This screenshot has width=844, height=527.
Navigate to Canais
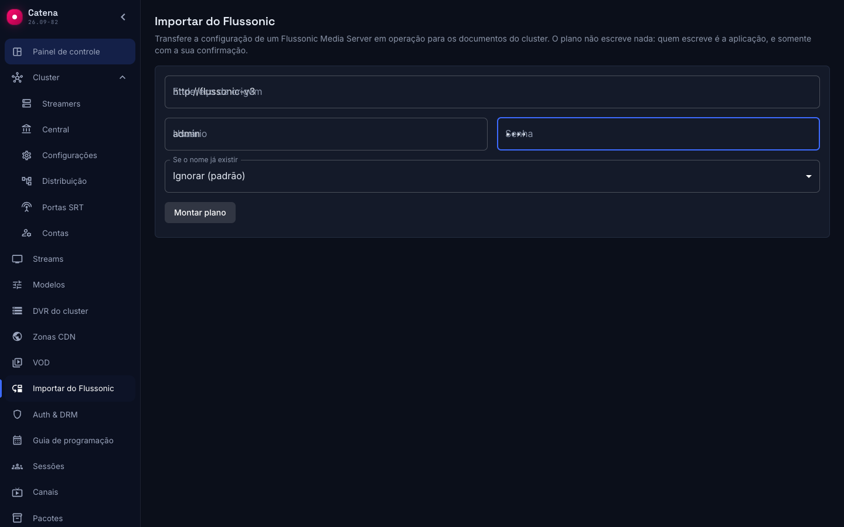(70, 492)
